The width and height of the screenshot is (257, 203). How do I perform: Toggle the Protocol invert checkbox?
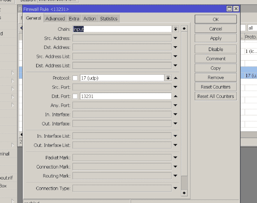(75, 78)
